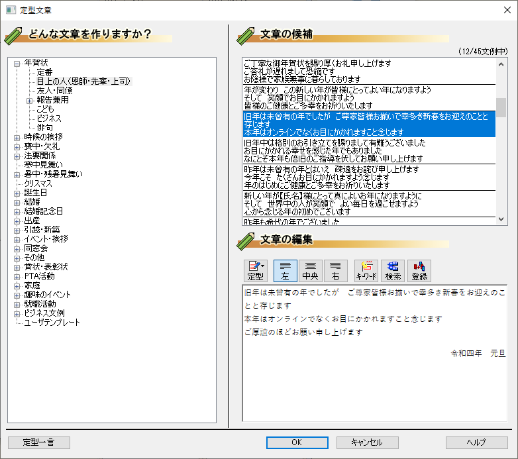Select こども tree item
The width and height of the screenshot is (518, 459).
45,109
